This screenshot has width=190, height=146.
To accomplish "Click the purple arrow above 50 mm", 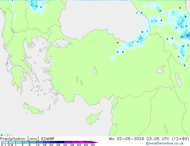I will point(95,142).
